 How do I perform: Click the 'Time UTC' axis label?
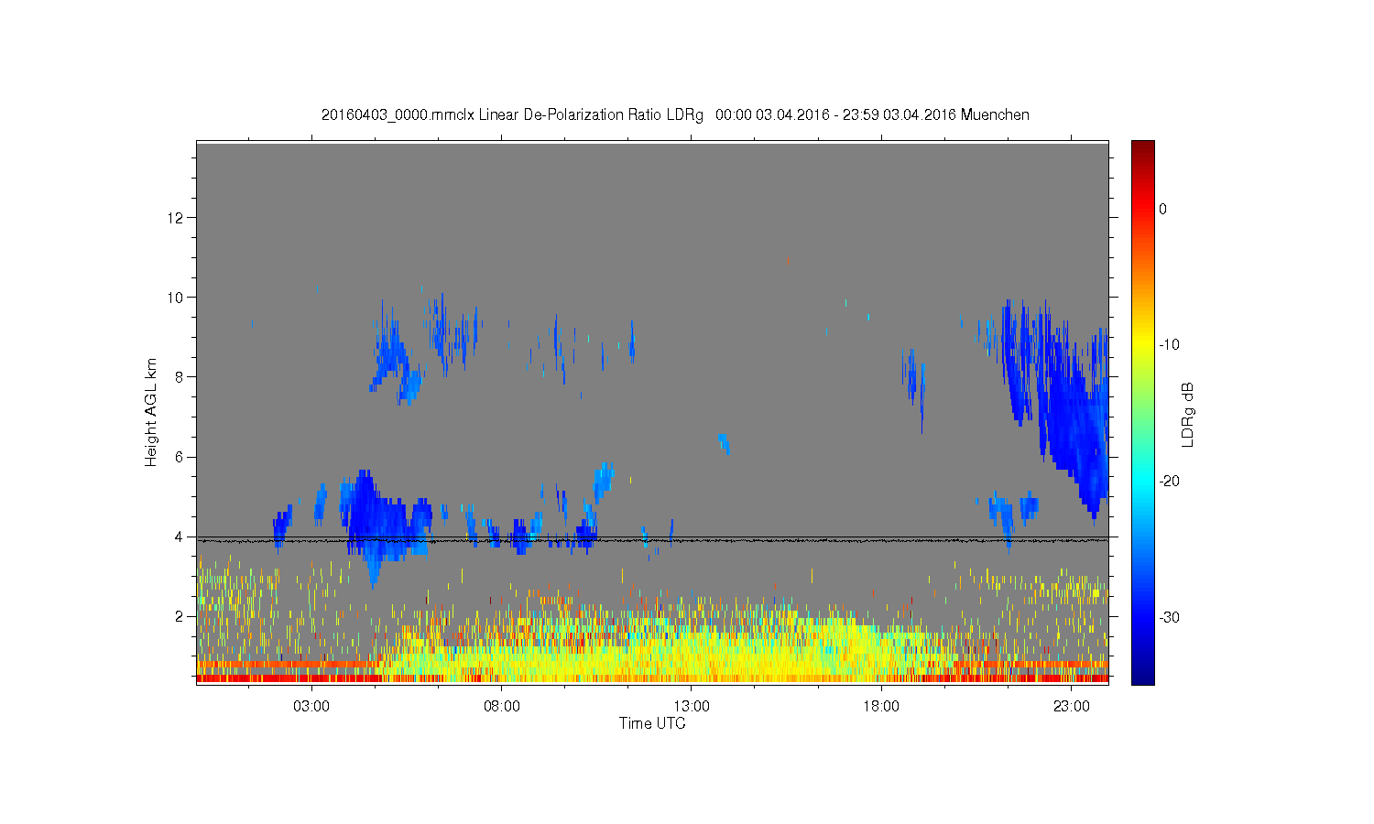pos(652,723)
